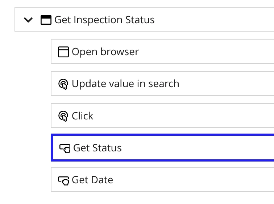Screen dimensions: 274x204
Task: Select the Open browser step label
Action: (105, 52)
